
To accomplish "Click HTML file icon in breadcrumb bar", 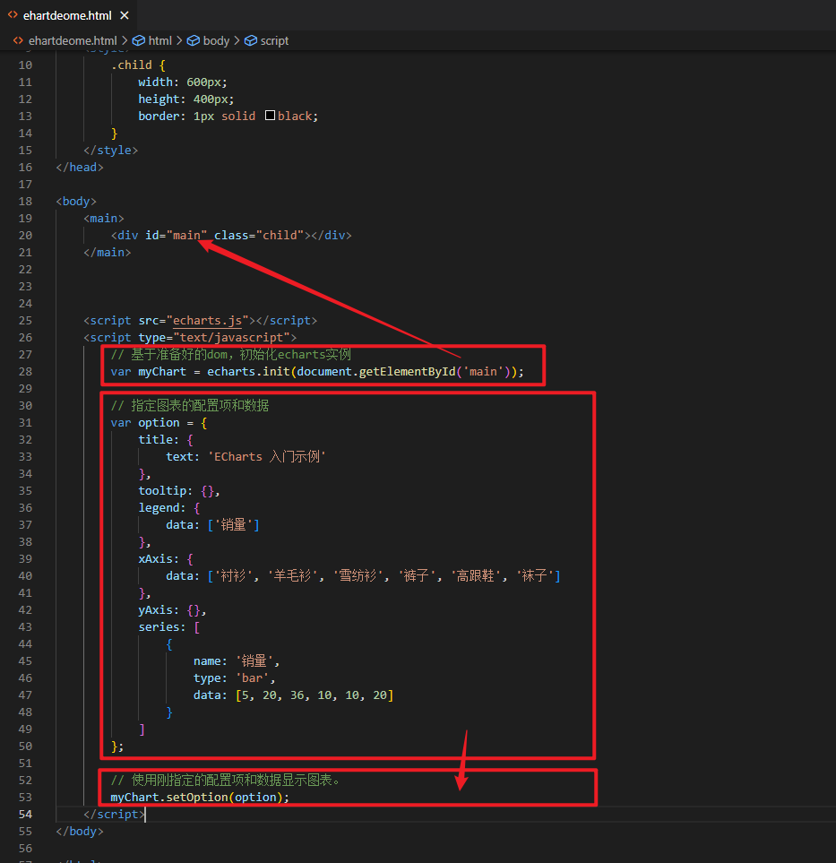I will (x=18, y=40).
